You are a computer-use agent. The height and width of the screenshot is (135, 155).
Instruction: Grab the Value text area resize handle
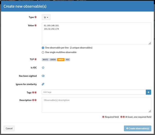pyautogui.click(x=150, y=43)
